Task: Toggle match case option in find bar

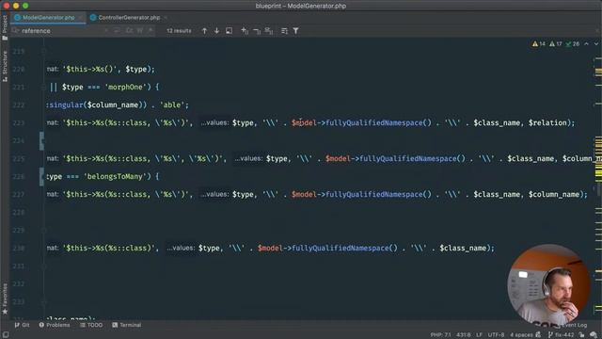Action: pyautogui.click(x=130, y=31)
